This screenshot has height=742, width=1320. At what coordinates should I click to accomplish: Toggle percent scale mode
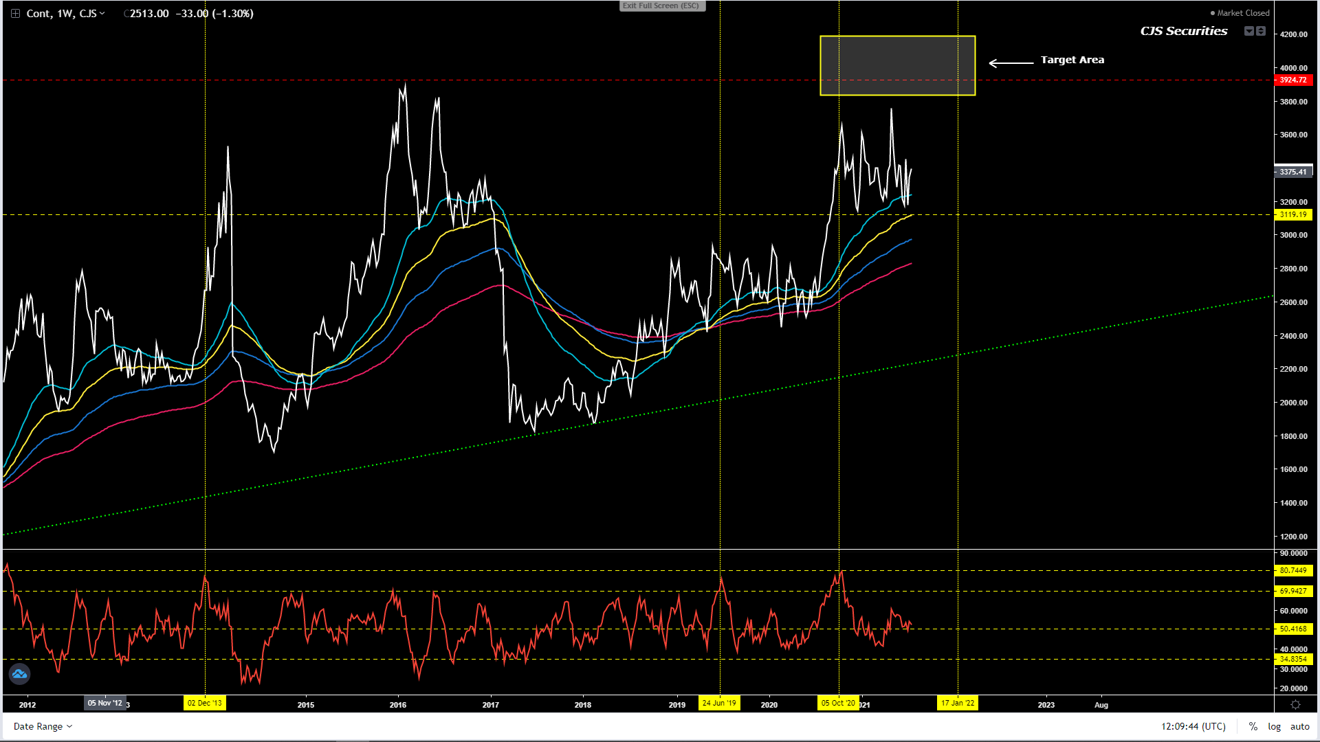(x=1253, y=726)
